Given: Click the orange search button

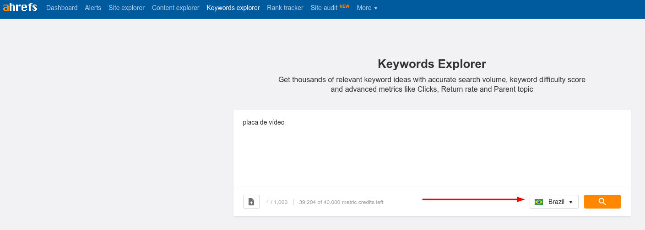Looking at the screenshot, I should (602, 202).
